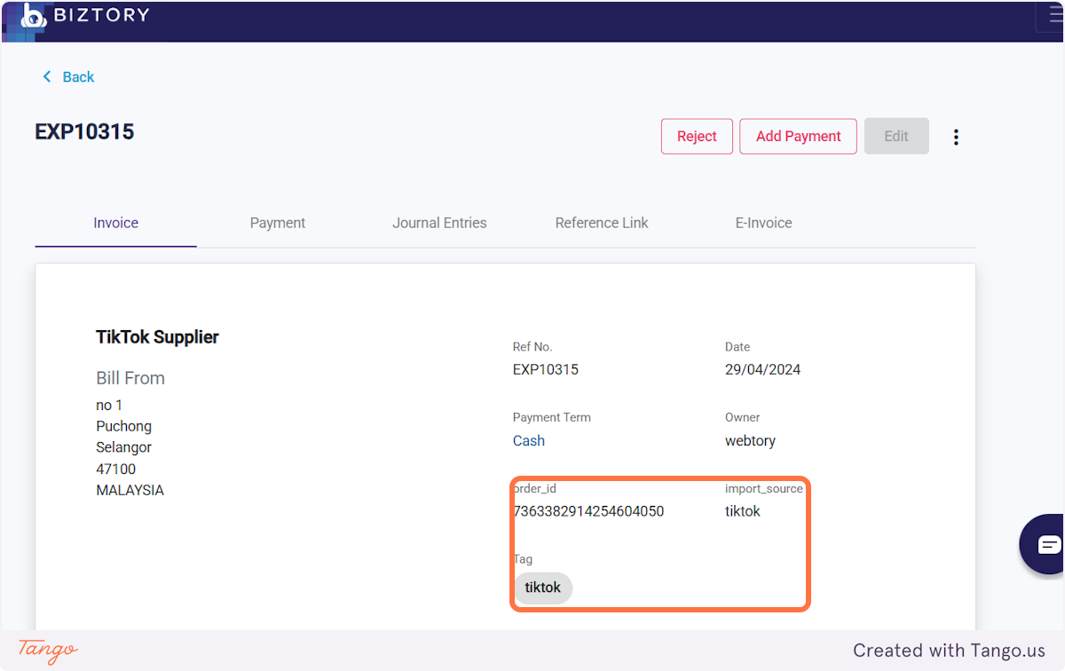Screen dimensions: 1065x671
Task: Click the Ref No. value EXP10315
Action: (x=546, y=369)
